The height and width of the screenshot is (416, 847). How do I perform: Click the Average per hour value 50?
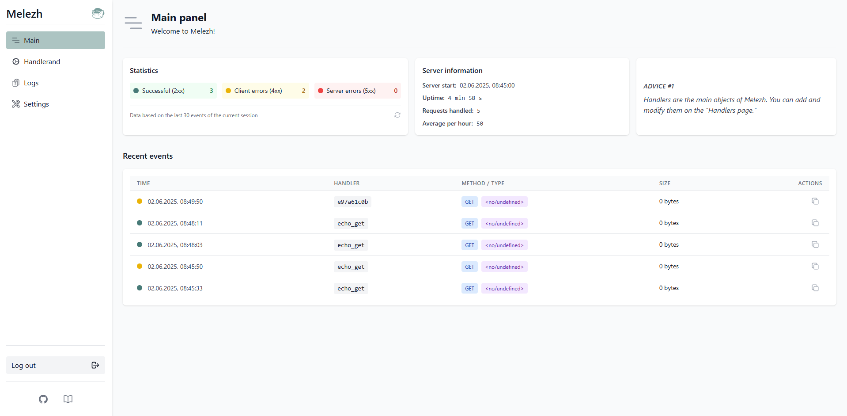coord(480,124)
